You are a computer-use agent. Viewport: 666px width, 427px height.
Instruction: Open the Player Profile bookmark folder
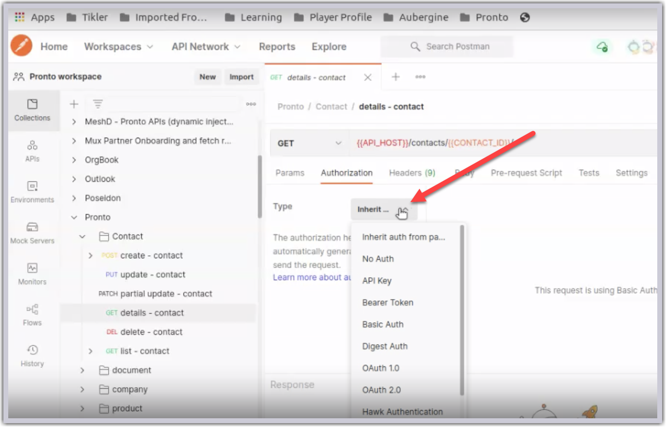click(333, 17)
